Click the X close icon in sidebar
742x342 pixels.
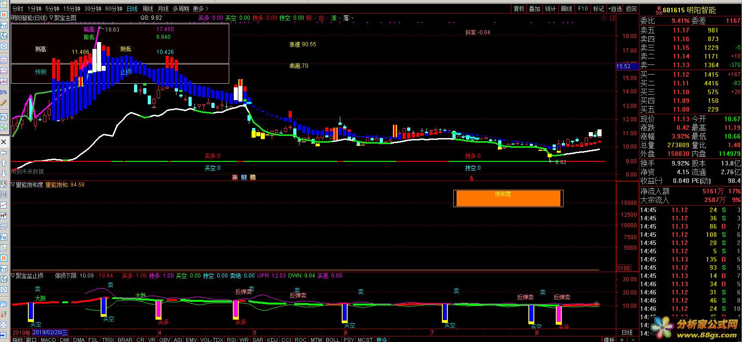pos(4,142)
